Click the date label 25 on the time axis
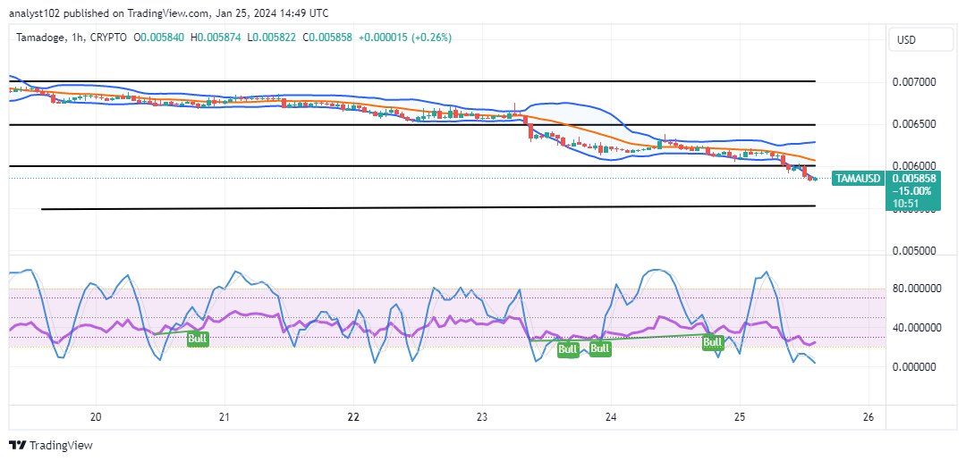The width and height of the screenshot is (966, 461). click(740, 416)
